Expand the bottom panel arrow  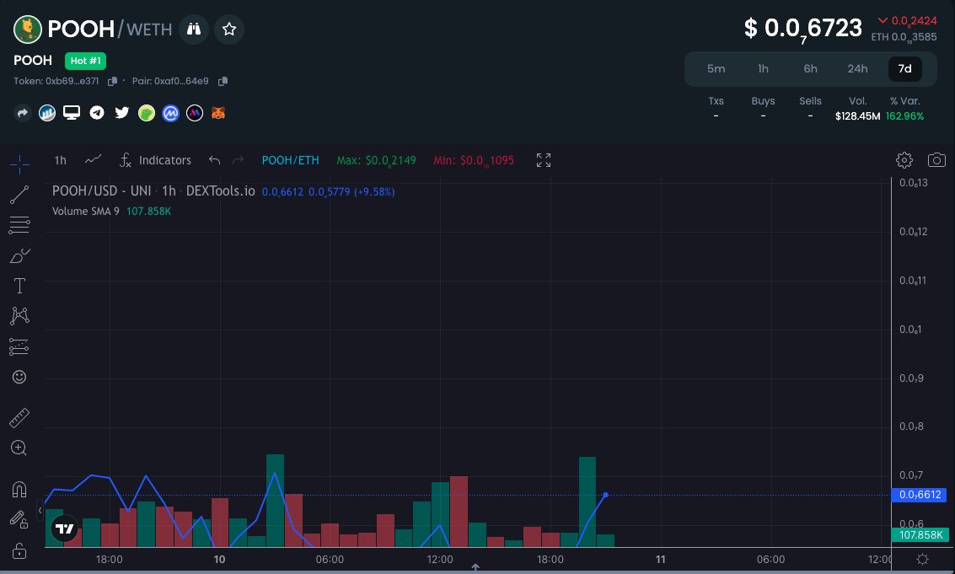point(475,567)
